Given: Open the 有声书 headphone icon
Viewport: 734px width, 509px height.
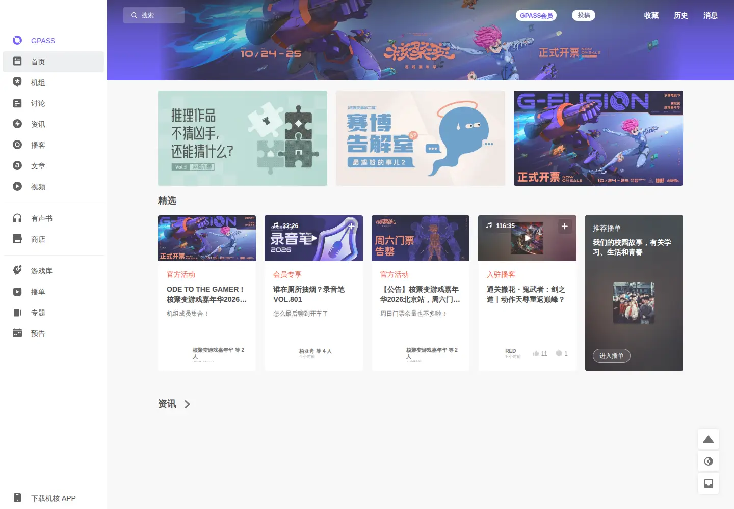Looking at the screenshot, I should (x=17, y=218).
